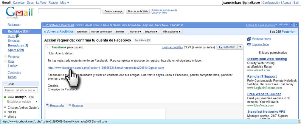Open FTP Software Download ad link
Image resolution: width=301 pixels, height=124 pixels.
pos(58,25)
